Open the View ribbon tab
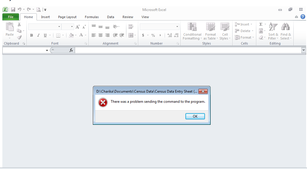Image resolution: width=307 pixels, height=169 pixels. (x=145, y=17)
